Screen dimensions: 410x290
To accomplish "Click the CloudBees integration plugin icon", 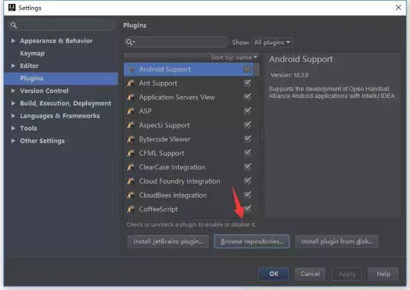I will pos(131,195).
